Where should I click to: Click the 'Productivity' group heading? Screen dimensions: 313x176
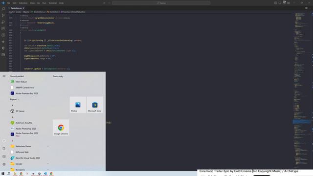[x=58, y=76]
